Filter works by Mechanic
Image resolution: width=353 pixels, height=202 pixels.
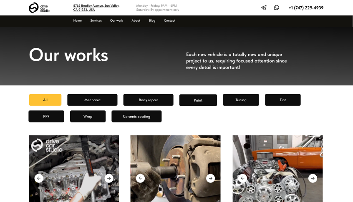click(x=92, y=100)
